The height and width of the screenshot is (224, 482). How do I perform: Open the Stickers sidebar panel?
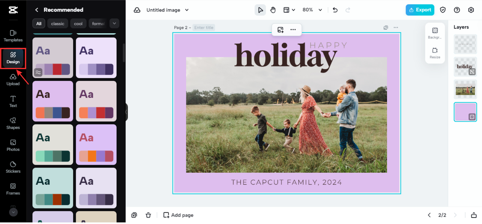pos(13,167)
